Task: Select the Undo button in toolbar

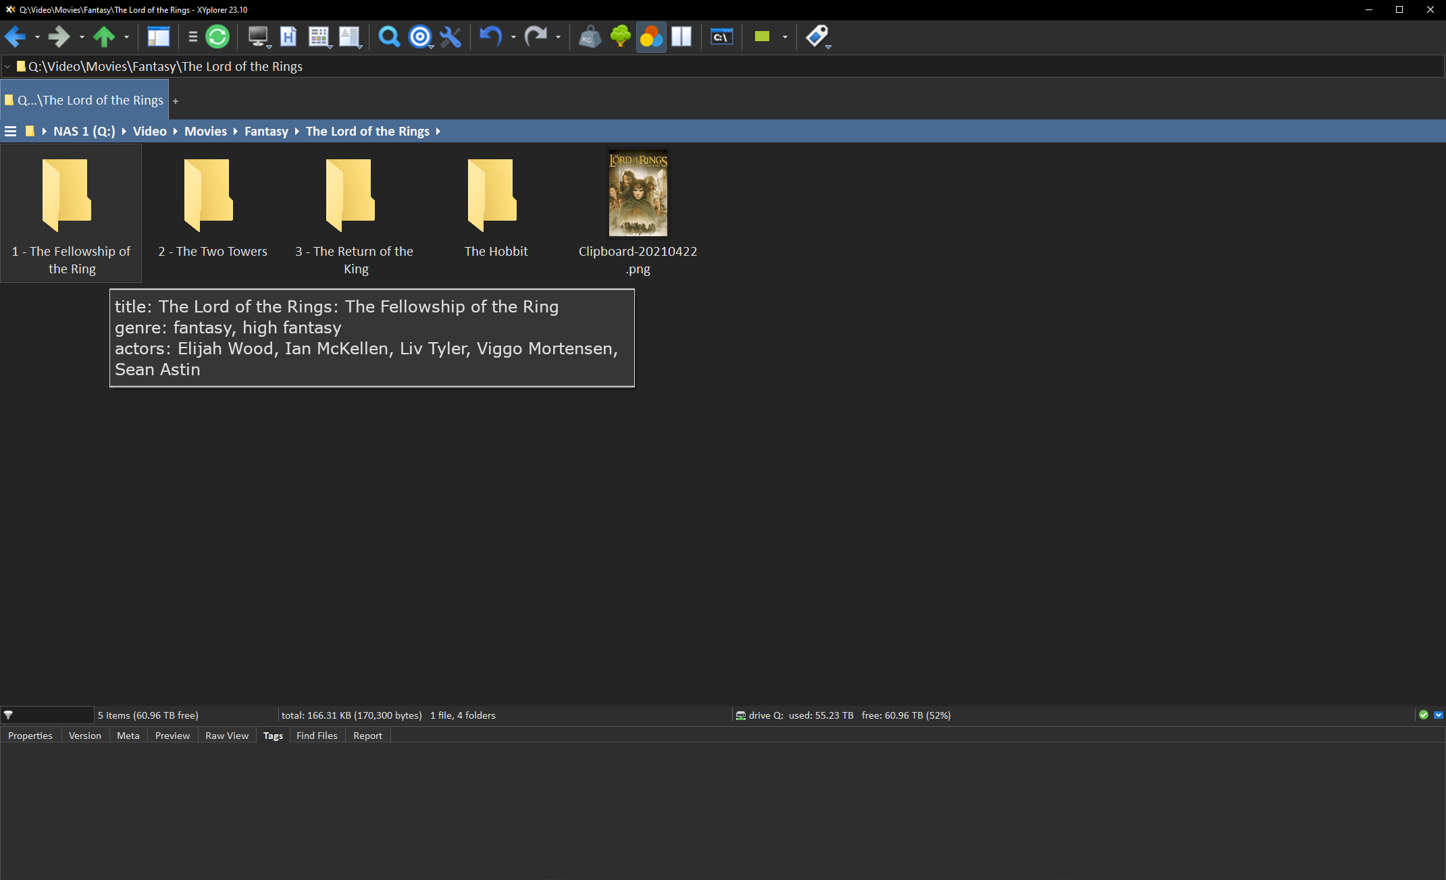Action: (x=490, y=36)
